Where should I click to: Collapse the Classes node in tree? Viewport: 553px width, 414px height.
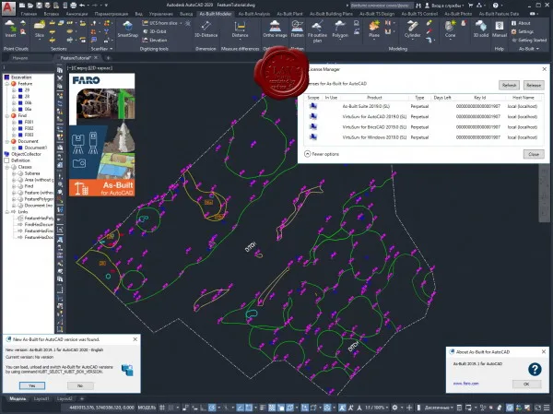[7, 167]
